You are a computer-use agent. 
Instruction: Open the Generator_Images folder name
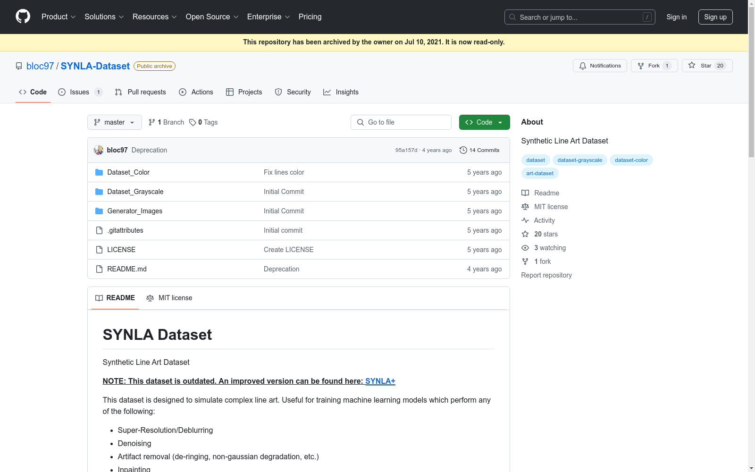pyautogui.click(x=135, y=211)
